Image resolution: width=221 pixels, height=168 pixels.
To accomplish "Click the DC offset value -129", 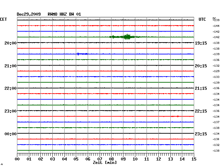I will pos(216,71).
